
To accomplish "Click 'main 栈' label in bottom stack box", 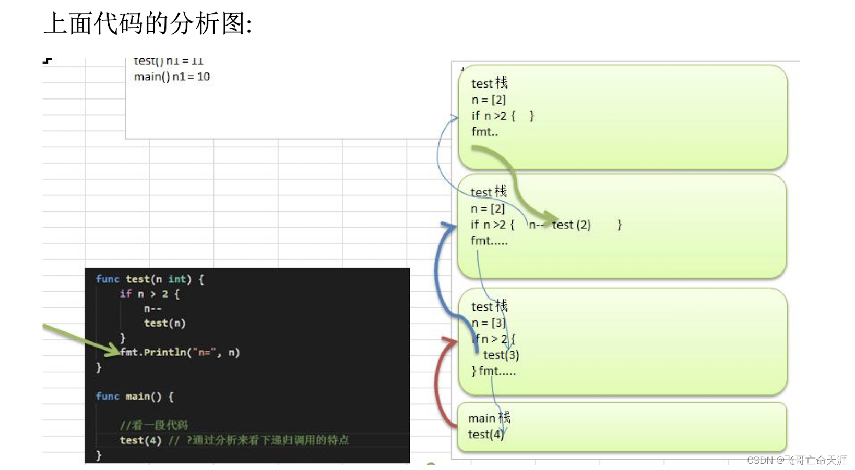I will (489, 418).
